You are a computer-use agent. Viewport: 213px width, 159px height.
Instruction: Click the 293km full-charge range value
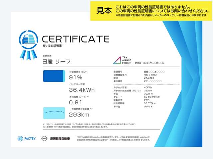[x=79, y=115]
